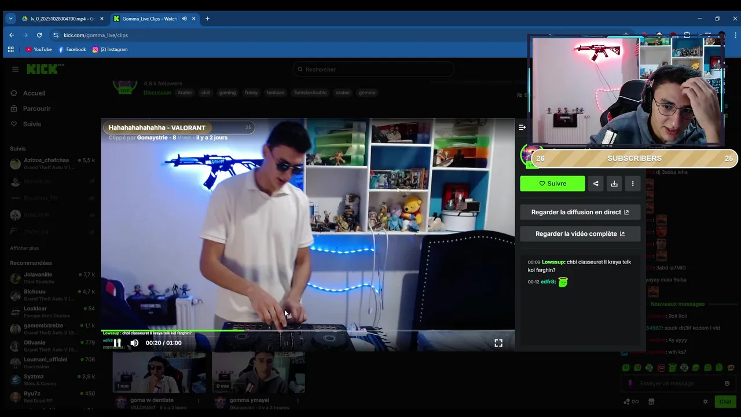Image resolution: width=741 pixels, height=417 pixels.
Task: Open Bichouu recommended channel
Action: [x=52, y=295]
